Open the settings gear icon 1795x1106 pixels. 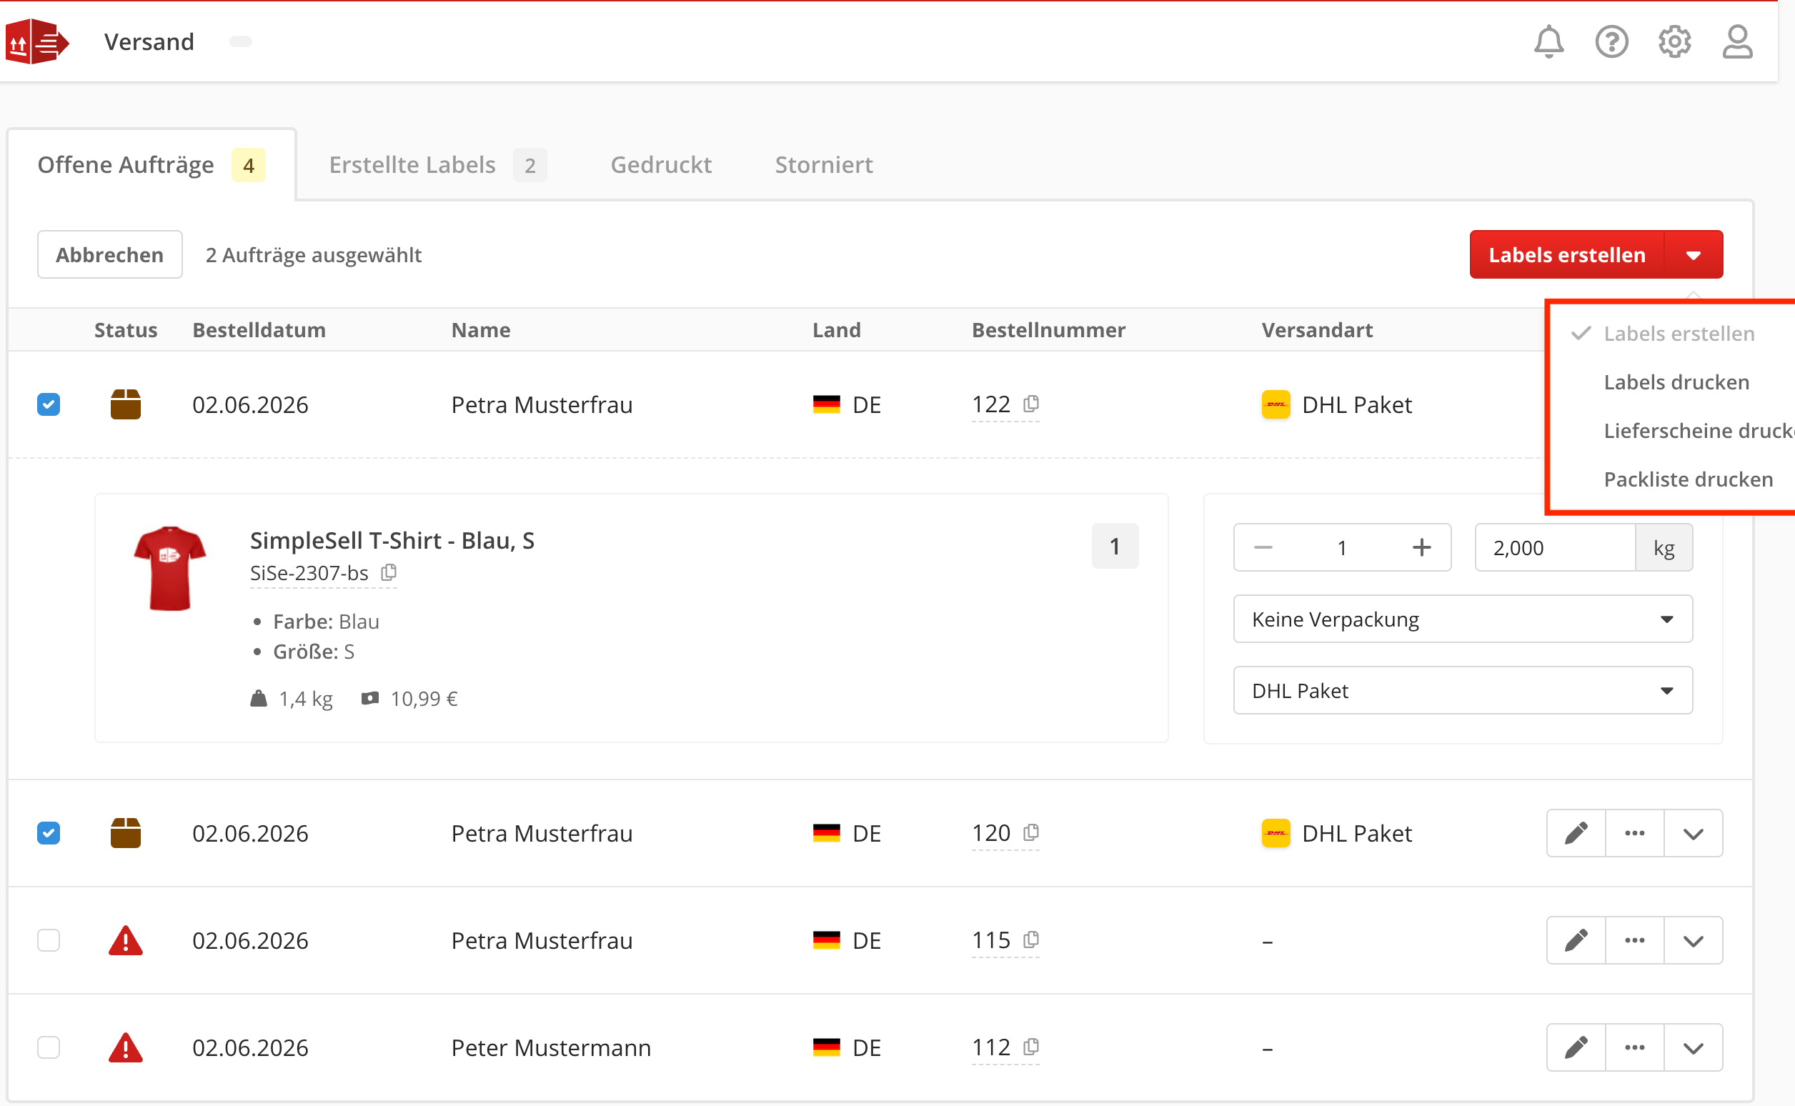(1674, 41)
